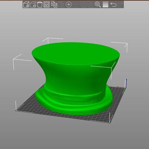Click the greyed Split to objects icon
149x149 pixels.
83,5
